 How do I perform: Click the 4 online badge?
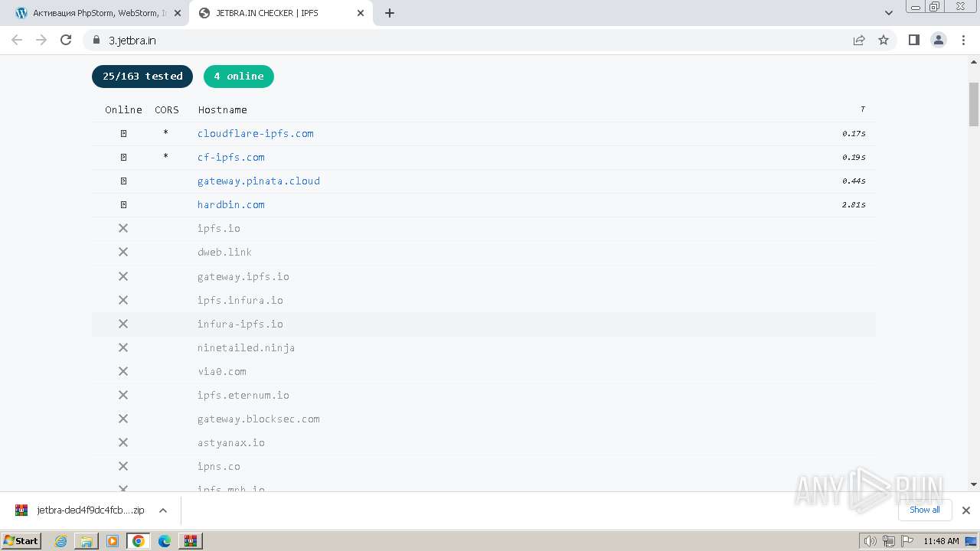[x=239, y=77]
